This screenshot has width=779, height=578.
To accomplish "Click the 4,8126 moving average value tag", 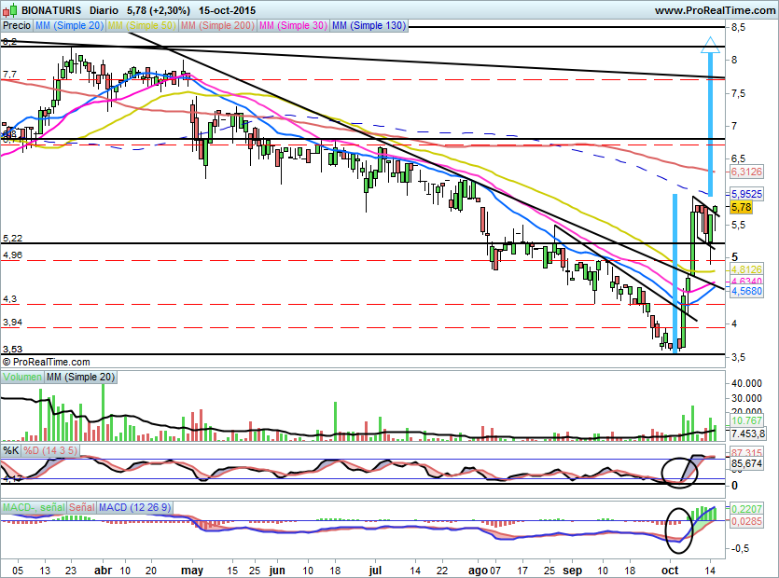I will tap(746, 269).
